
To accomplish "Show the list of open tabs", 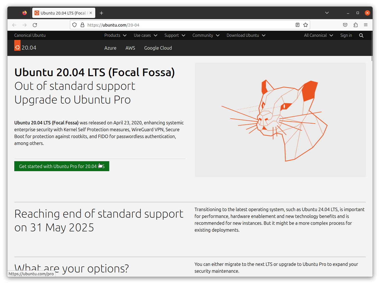I will coord(327,13).
